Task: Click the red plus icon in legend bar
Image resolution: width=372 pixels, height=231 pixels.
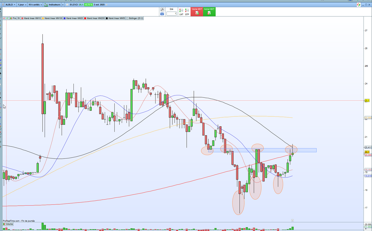Action: pos(4,18)
